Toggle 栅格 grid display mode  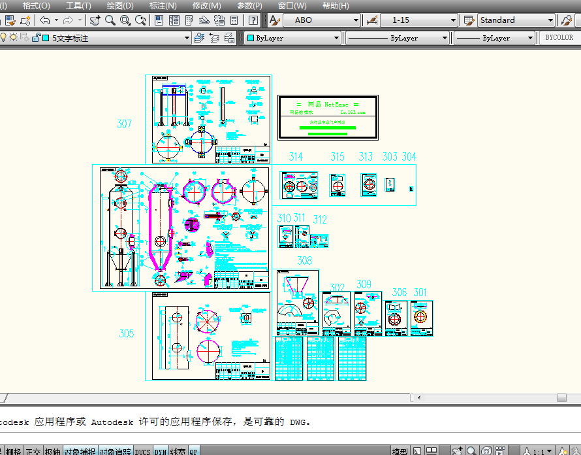(x=13, y=451)
